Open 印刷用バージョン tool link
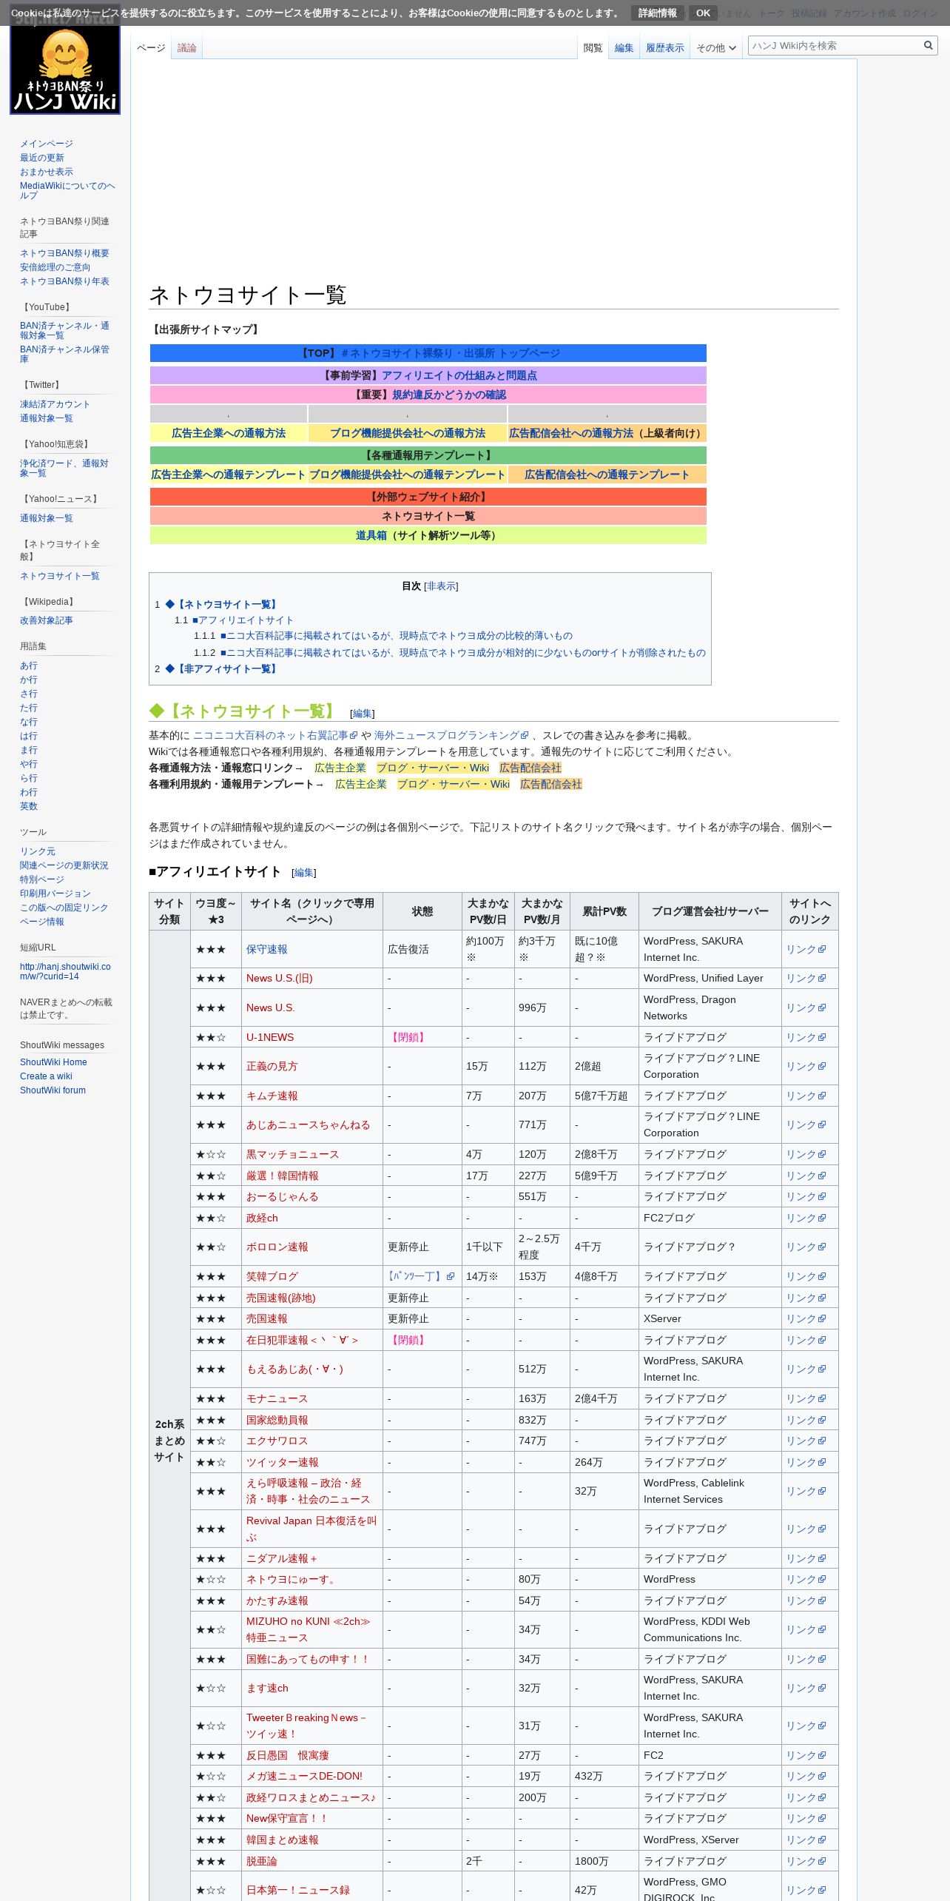The image size is (950, 1901). 55,893
